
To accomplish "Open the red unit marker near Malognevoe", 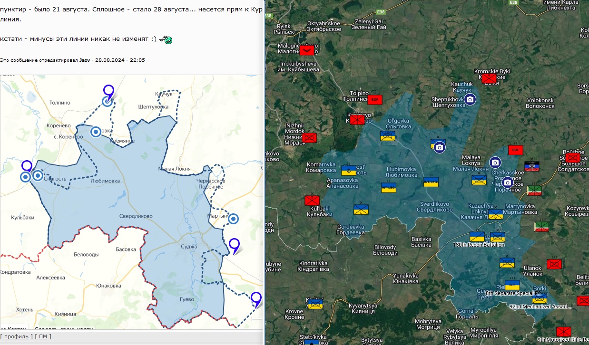I will [307, 50].
